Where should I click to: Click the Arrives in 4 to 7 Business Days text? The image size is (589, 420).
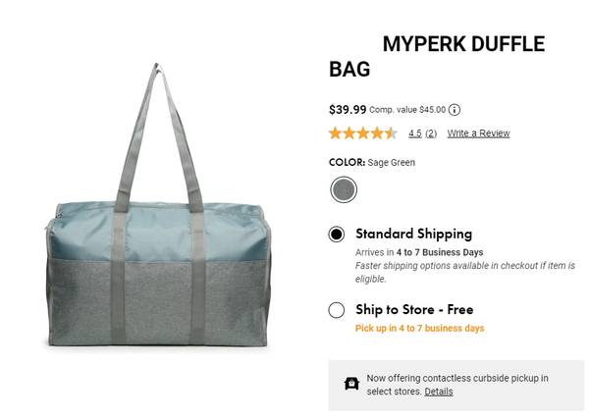[419, 252]
